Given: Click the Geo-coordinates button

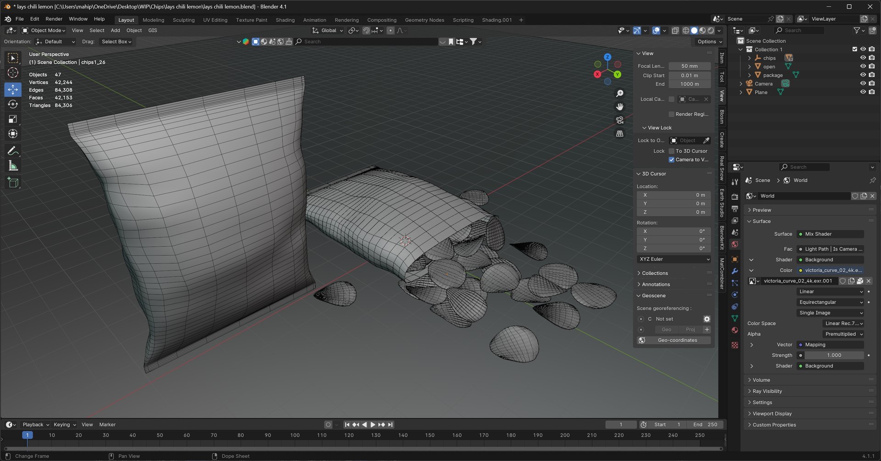Looking at the screenshot, I should tap(677, 340).
